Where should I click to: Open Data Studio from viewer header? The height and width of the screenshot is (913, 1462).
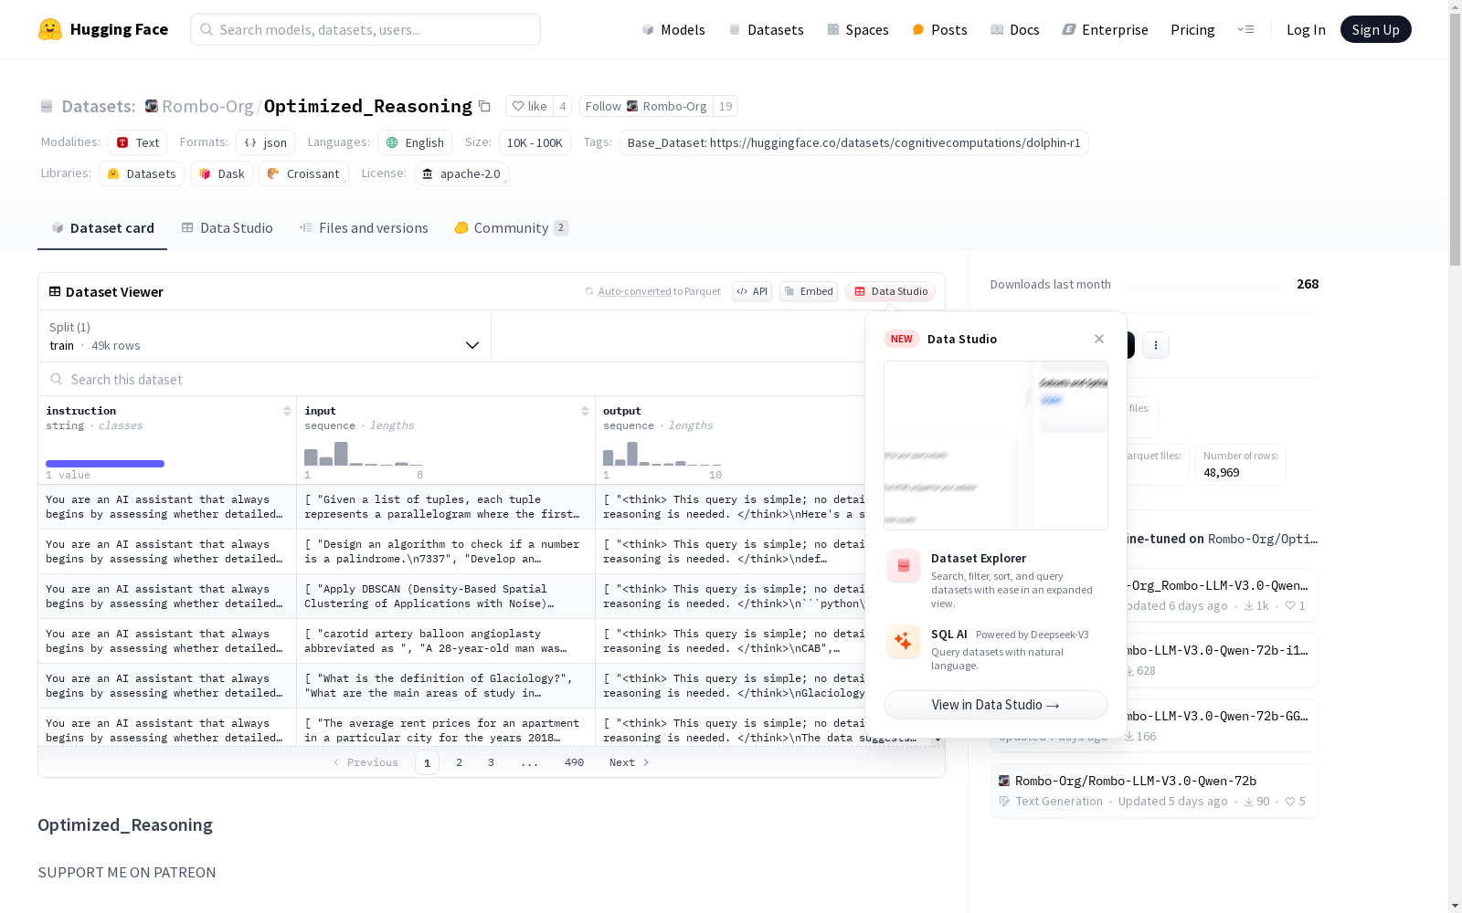pos(890,291)
